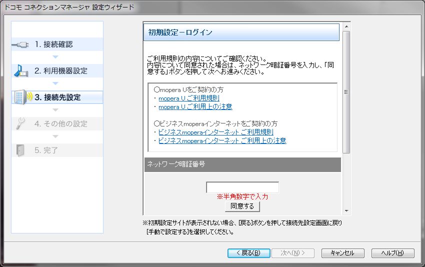This screenshot has width=425, height=267.
Task: Click the 初期設定－ログイン heading
Action: (x=180, y=32)
